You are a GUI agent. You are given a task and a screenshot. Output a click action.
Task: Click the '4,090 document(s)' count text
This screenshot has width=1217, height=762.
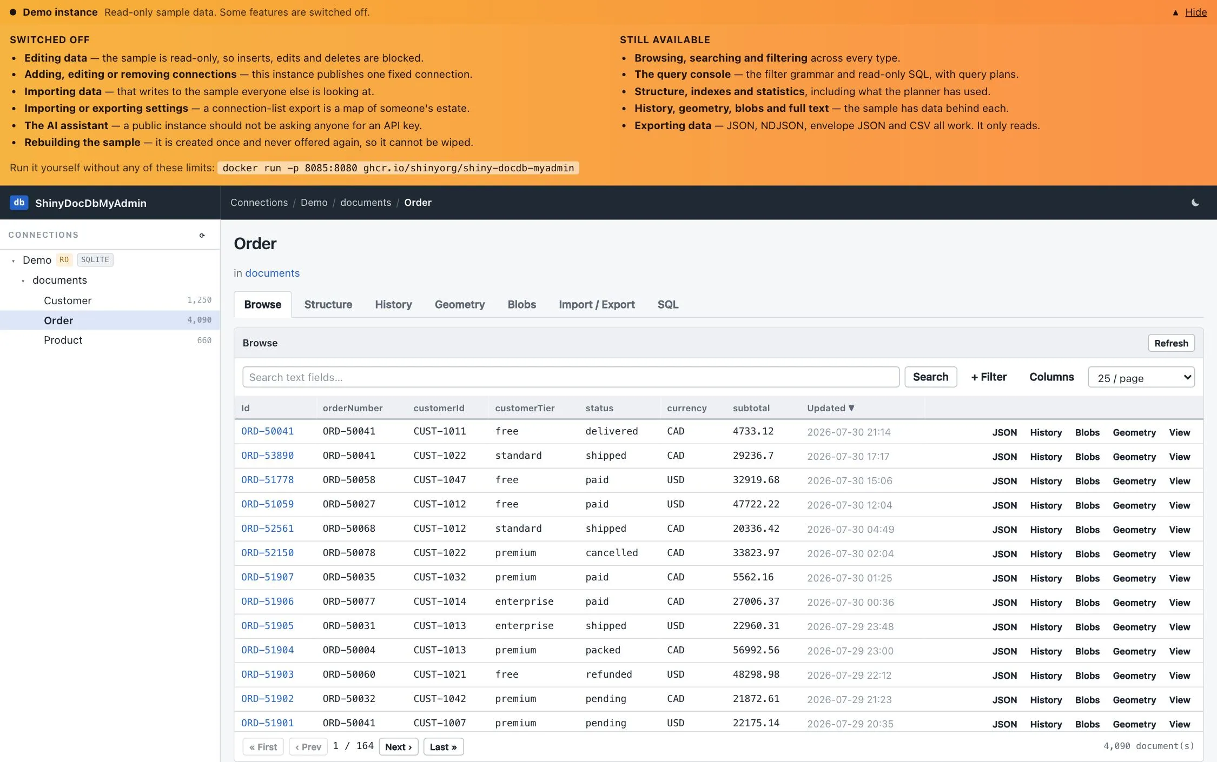click(1149, 746)
